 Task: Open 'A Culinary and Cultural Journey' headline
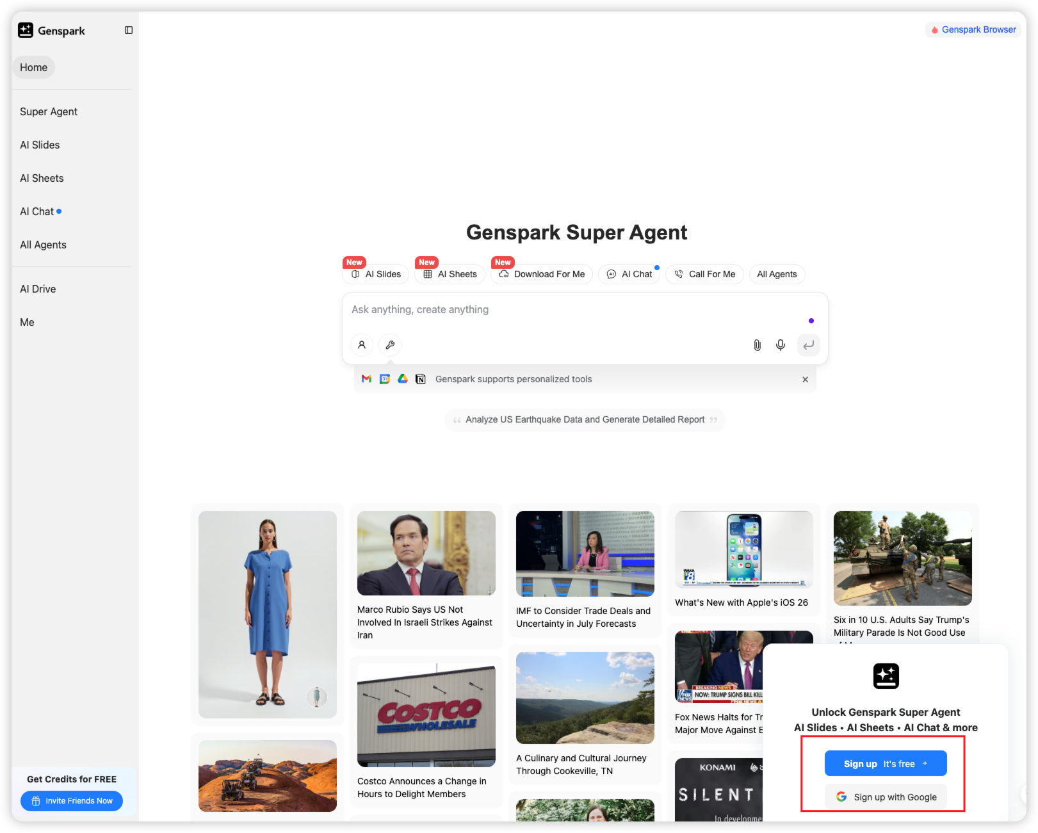tap(581, 764)
